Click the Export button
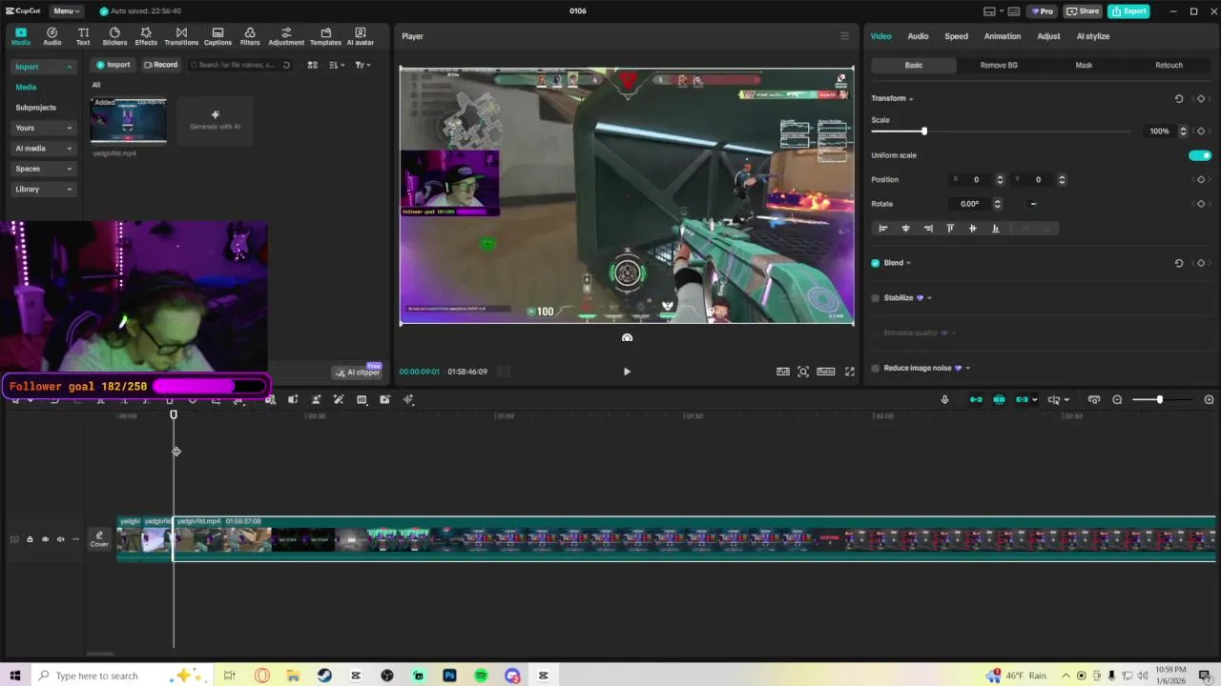The height and width of the screenshot is (686, 1221). click(x=1128, y=10)
